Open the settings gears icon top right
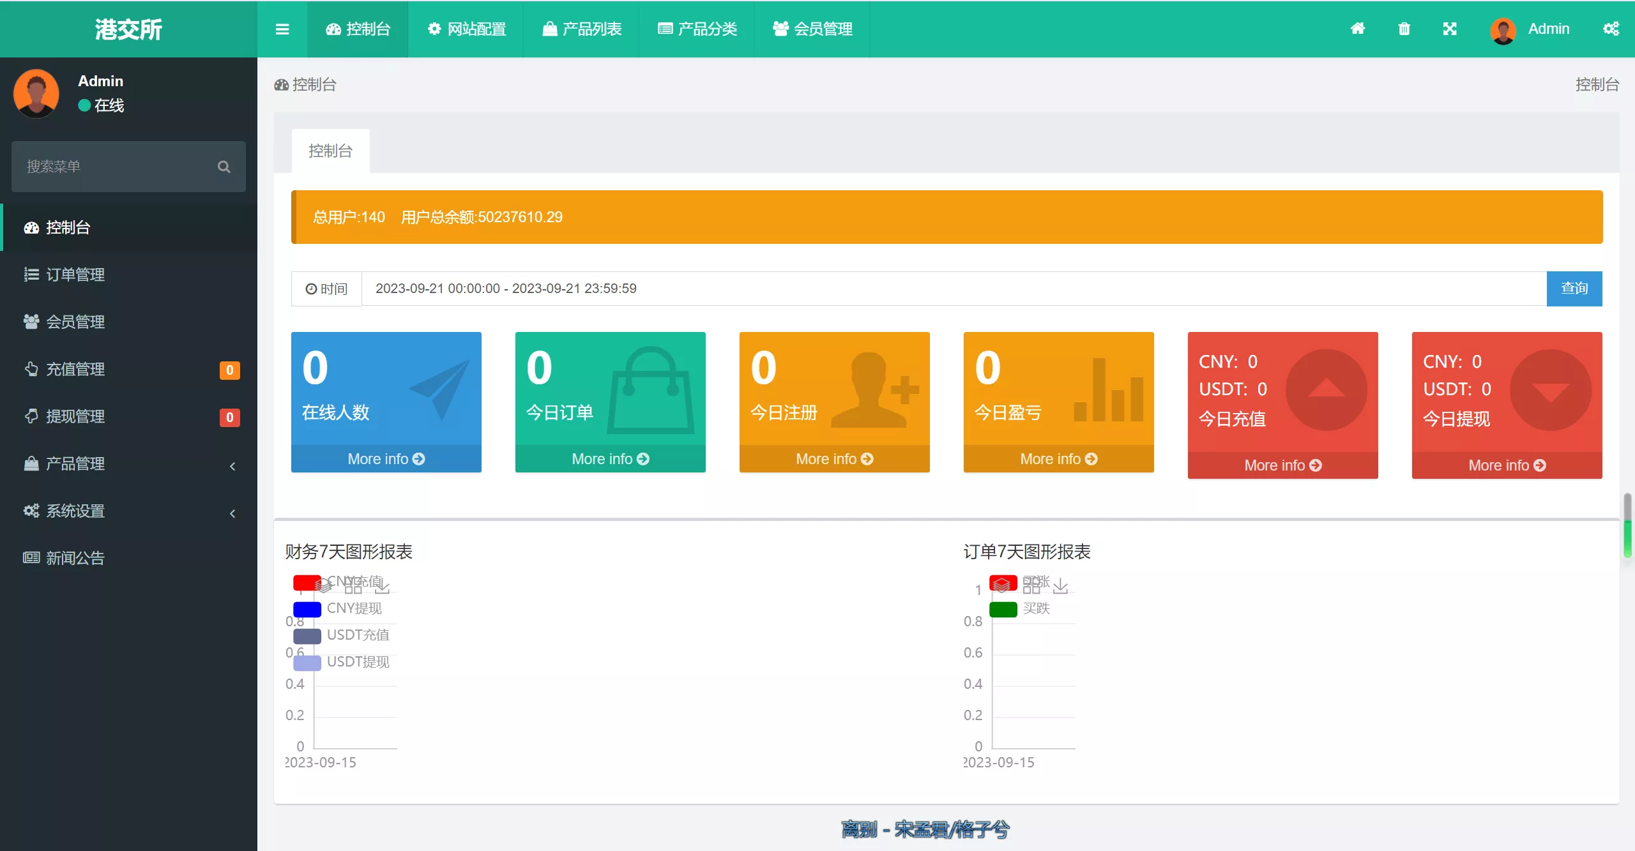Screen dimensions: 1635x851 click(1611, 29)
